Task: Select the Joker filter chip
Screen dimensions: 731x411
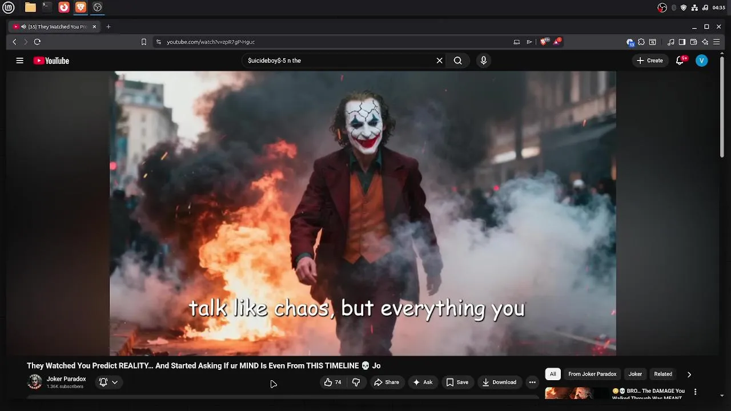Action: [635, 374]
